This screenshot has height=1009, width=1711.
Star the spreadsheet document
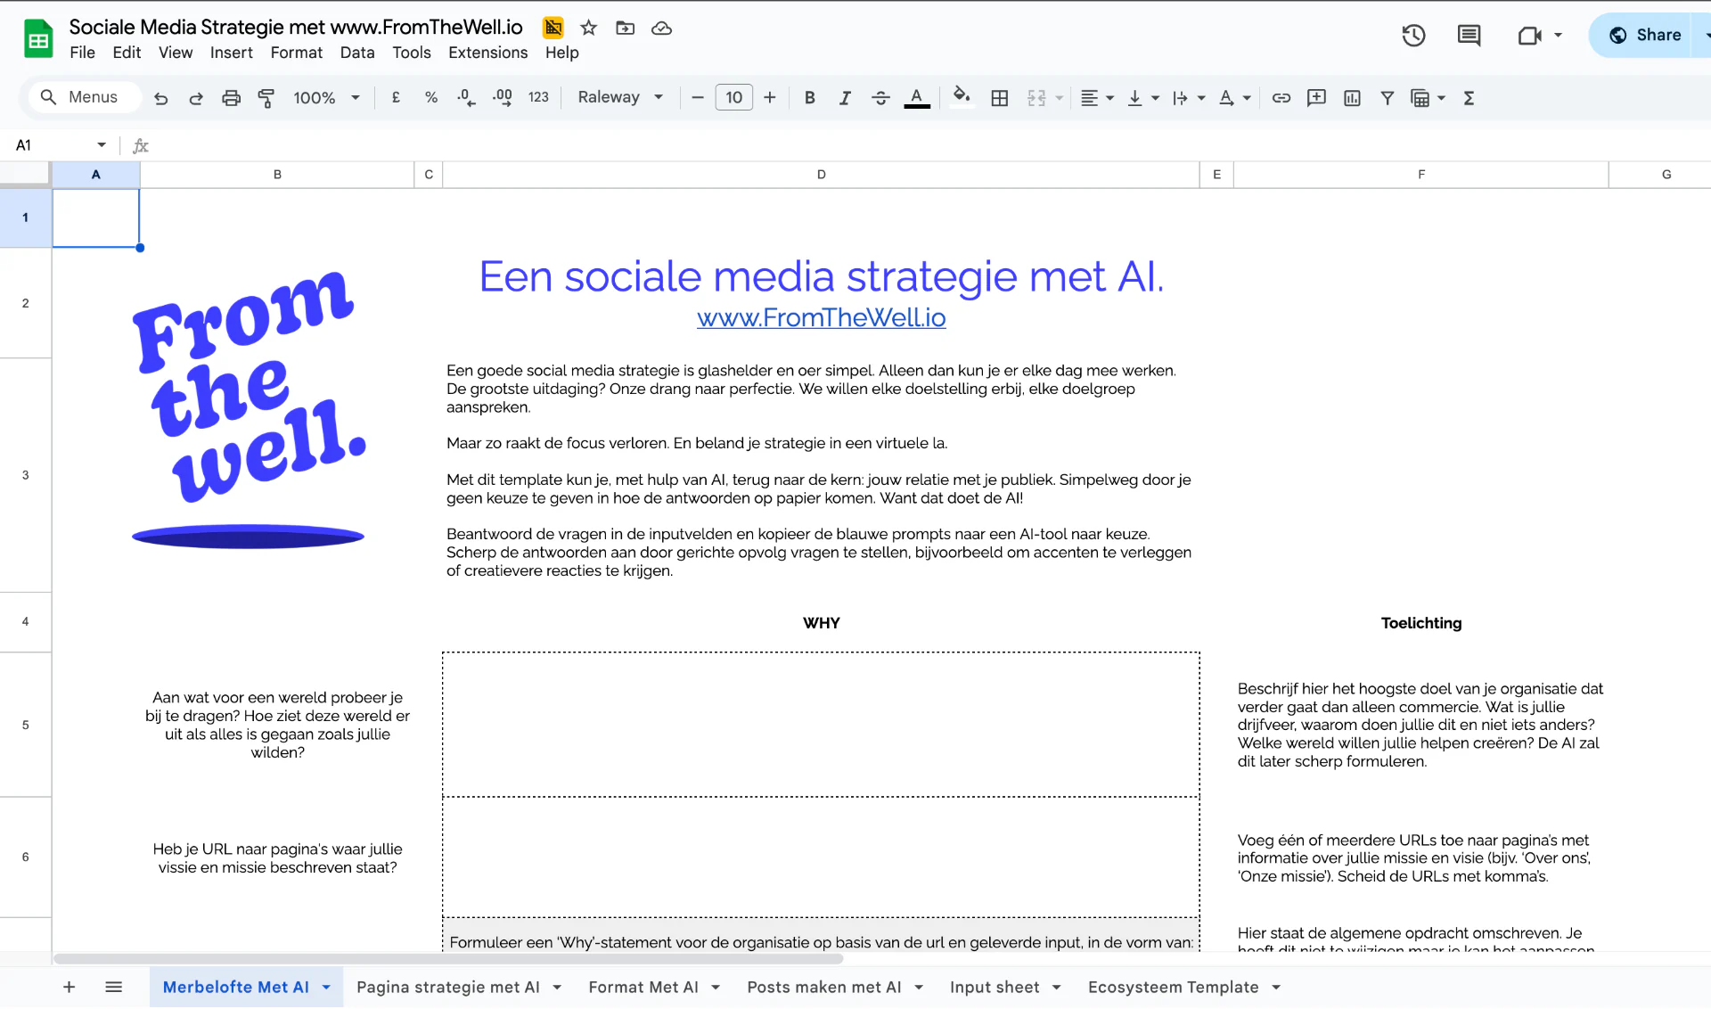click(588, 29)
